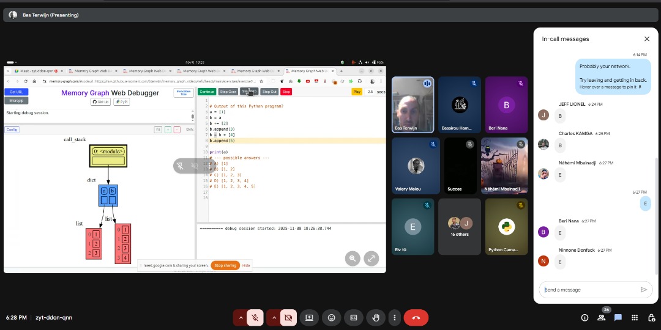Click the 2.5 secs delay field
The image size is (661, 330).
pos(370,92)
